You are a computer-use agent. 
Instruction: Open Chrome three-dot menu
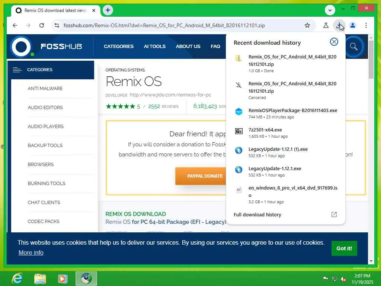(366, 25)
